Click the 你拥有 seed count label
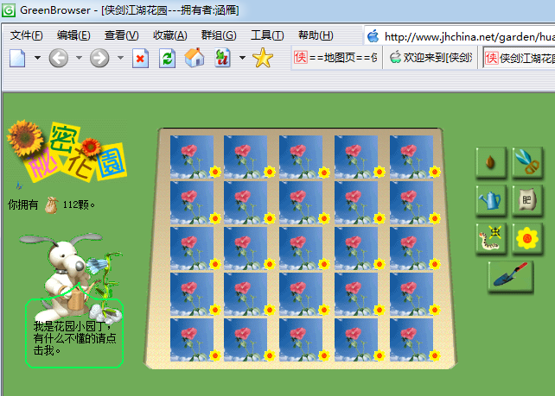 point(23,204)
